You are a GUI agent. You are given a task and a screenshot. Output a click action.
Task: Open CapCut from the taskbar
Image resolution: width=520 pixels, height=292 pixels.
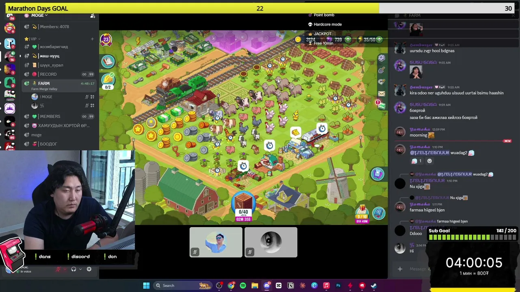click(279, 286)
